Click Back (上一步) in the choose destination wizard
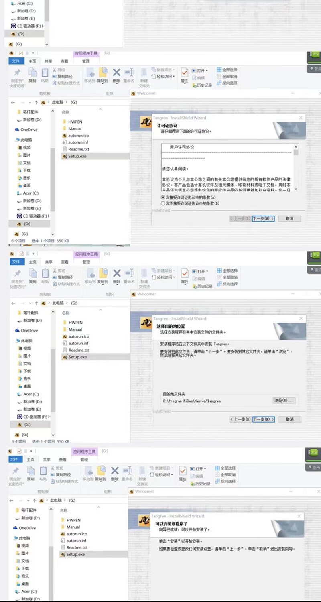The width and height of the screenshot is (321, 602). click(x=240, y=419)
